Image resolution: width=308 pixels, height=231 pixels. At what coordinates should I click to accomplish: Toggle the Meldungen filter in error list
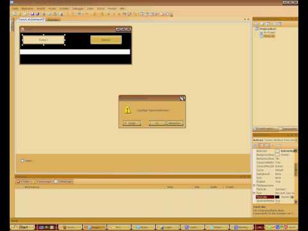(64, 182)
